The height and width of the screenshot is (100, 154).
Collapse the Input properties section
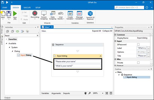115,41
